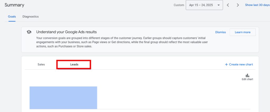Click the Summary page heading
The width and height of the screenshot is (270, 112).
click(x=14, y=5)
